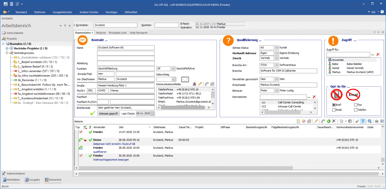The image size is (386, 189).
Task: Open the Telefonie menu
Action: tap(40, 12)
